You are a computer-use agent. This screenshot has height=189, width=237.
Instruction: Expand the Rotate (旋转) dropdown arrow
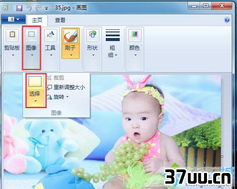[x=67, y=97]
